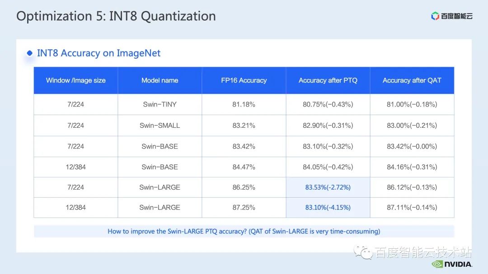The image size is (488, 274).
Task: Click the 81.18% FP16 accuracy cell
Action: point(244,104)
